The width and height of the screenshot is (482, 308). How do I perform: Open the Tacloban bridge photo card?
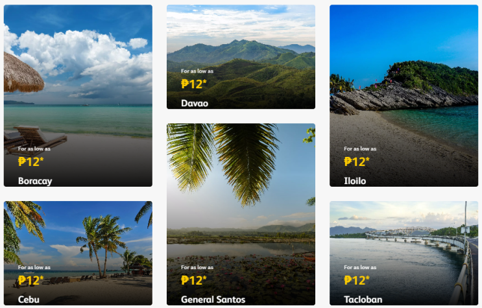point(404,254)
